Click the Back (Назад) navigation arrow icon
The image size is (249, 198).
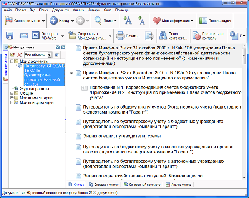coord(54,21)
